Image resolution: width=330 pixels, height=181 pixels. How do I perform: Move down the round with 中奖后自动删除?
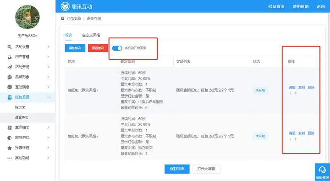click(x=291, y=93)
